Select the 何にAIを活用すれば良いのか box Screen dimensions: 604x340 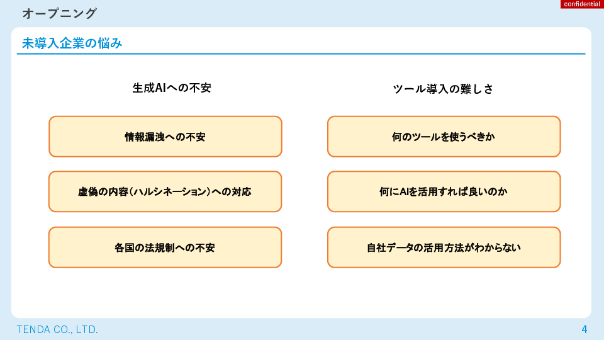click(444, 191)
